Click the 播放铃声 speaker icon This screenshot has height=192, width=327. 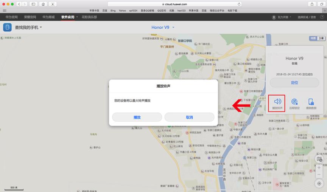tap(277, 101)
